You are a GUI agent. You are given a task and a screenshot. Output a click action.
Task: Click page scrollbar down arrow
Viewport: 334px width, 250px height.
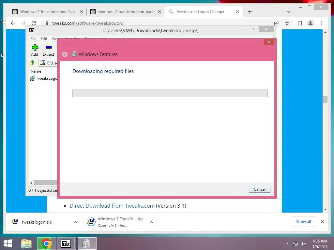[x=325, y=210]
